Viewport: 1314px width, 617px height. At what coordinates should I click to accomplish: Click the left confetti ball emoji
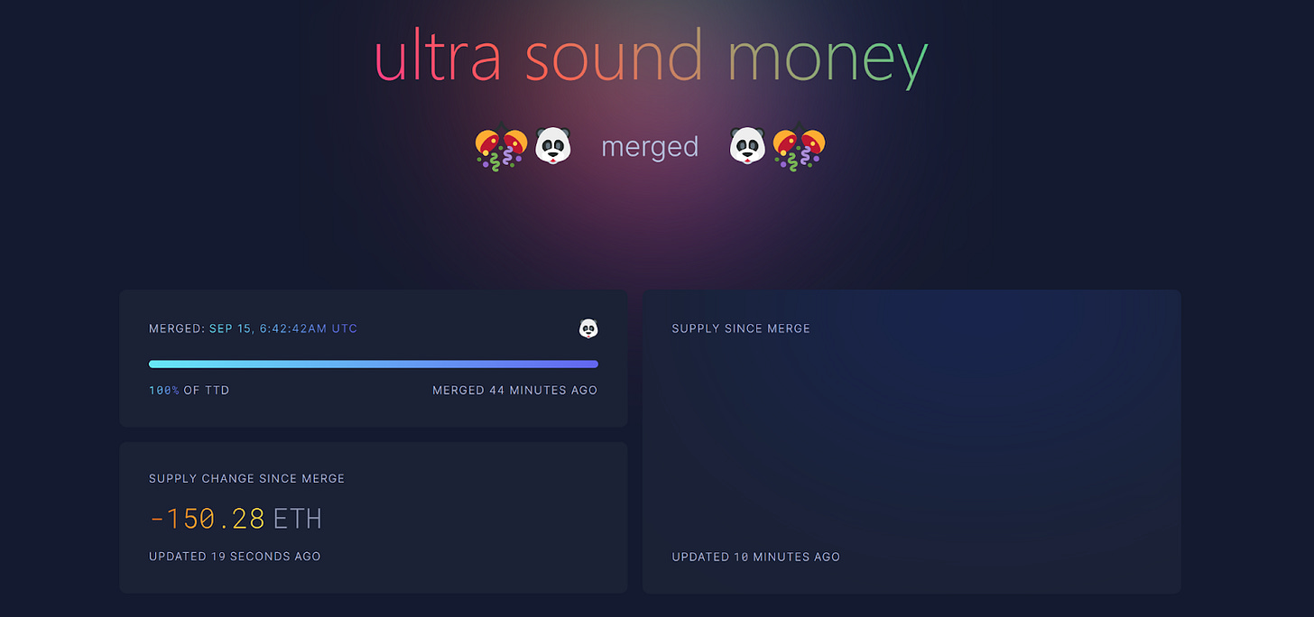pos(501,147)
